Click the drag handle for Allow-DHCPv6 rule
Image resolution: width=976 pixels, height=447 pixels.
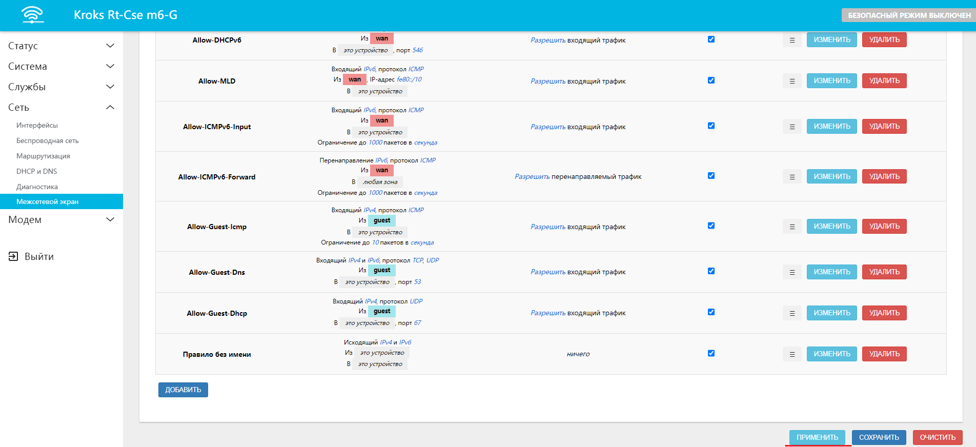[792, 40]
